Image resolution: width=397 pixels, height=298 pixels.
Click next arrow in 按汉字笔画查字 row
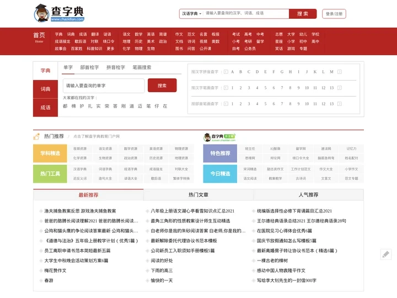(340, 88)
